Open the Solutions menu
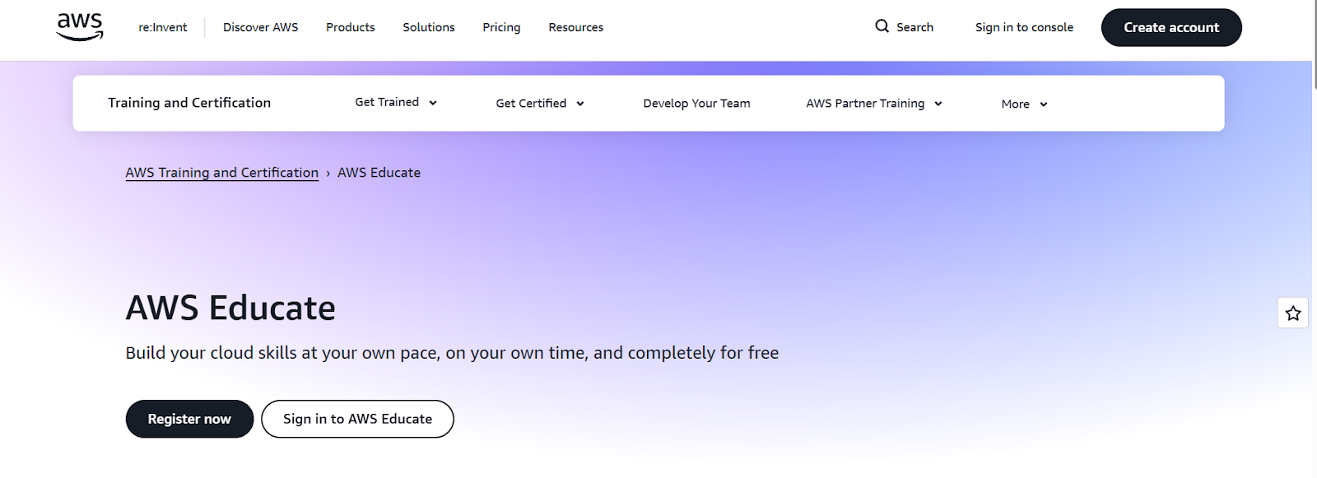 coord(429,27)
